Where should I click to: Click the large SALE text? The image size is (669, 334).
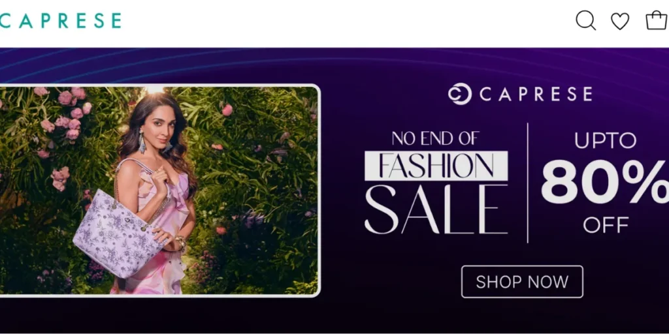click(436, 209)
